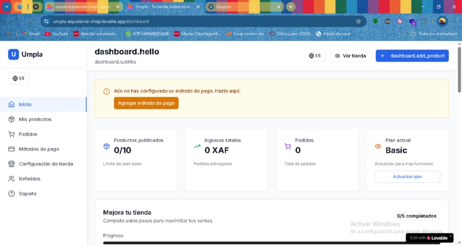The width and height of the screenshot is (462, 246).
Task: Click the Umpla logo icon in the sidebar
Action: [x=13, y=54]
